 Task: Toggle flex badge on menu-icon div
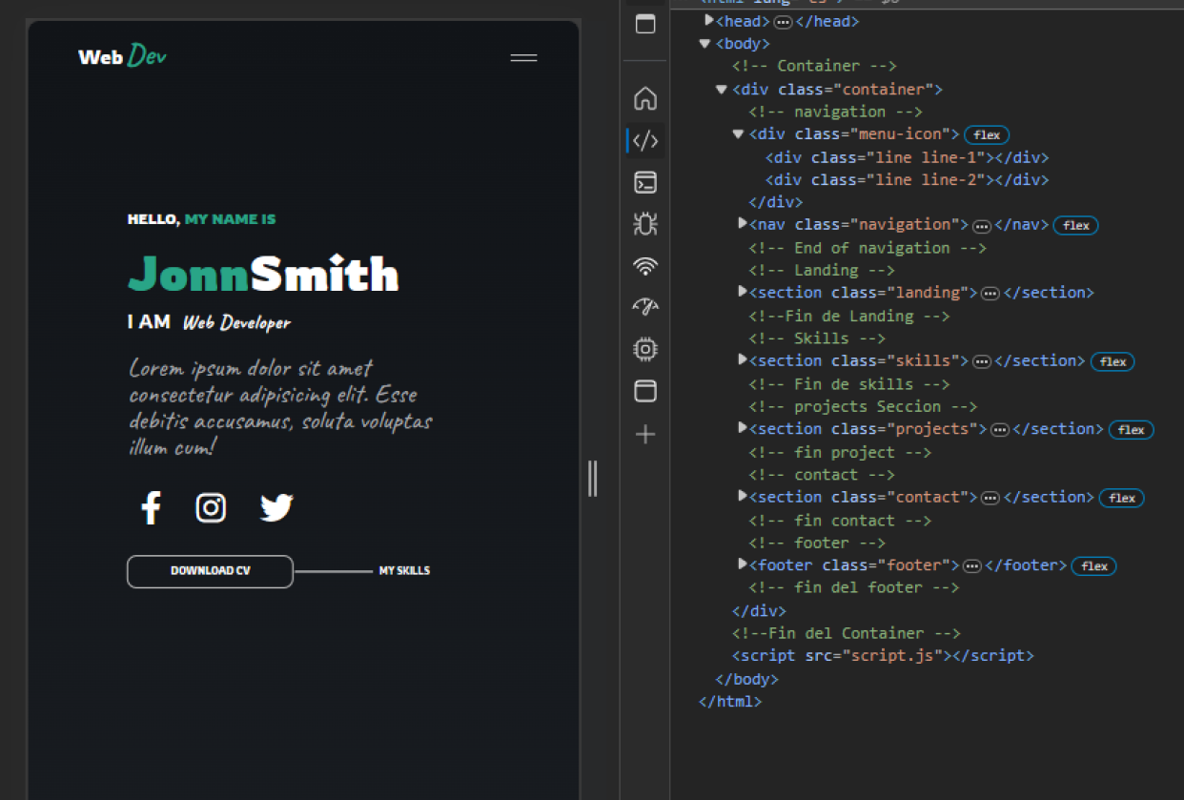coord(987,135)
